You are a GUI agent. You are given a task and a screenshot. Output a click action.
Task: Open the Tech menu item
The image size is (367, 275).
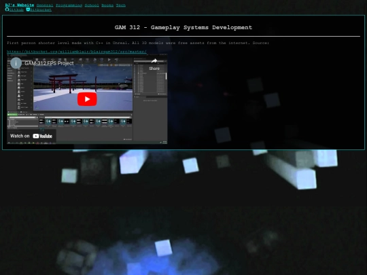coord(121,5)
